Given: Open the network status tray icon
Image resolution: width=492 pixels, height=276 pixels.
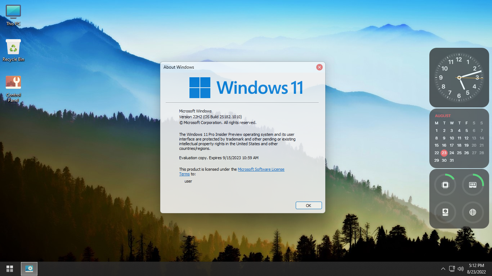Looking at the screenshot, I should [452, 268].
